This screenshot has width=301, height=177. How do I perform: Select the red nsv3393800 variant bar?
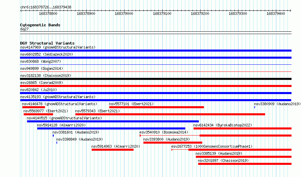[x=173, y=143]
